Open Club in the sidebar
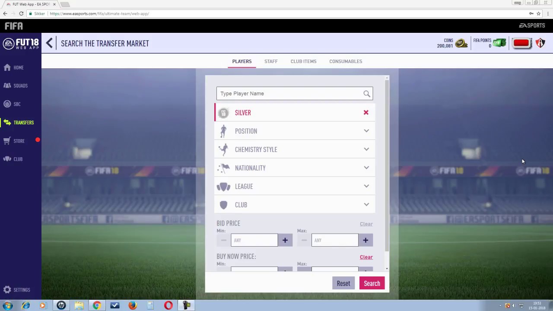The width and height of the screenshot is (553, 311). (13, 159)
